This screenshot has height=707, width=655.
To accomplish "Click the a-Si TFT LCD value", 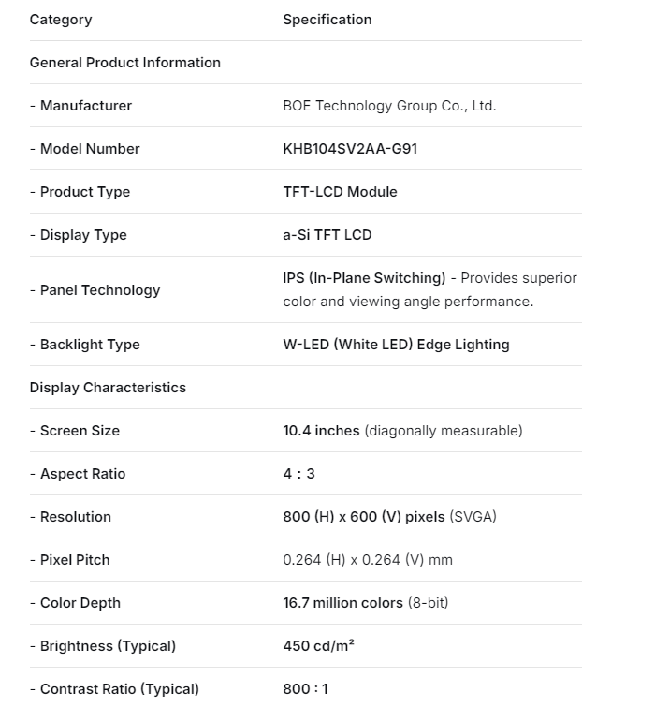I will pos(327,235).
